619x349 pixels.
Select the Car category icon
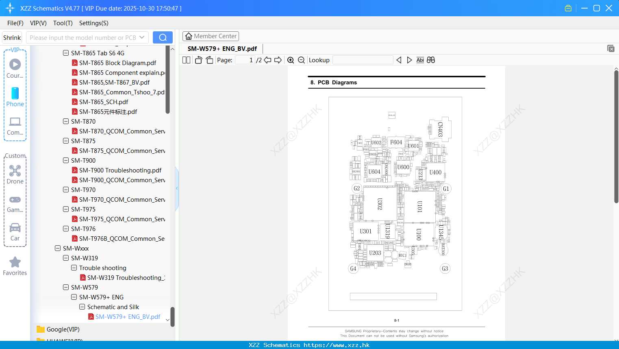click(15, 232)
